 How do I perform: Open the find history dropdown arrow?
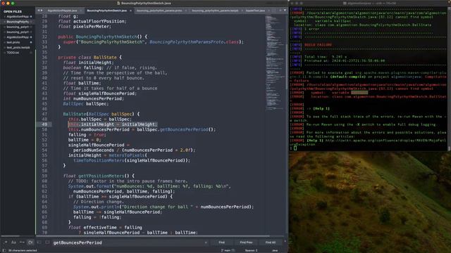coord(206,242)
